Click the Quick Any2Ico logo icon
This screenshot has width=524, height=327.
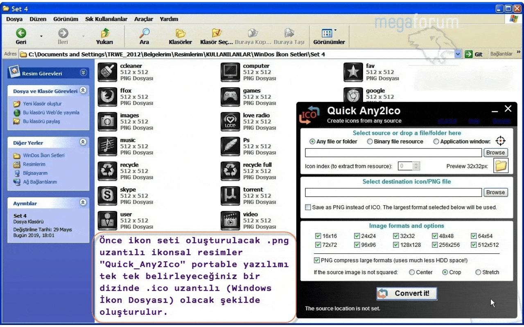(309, 114)
